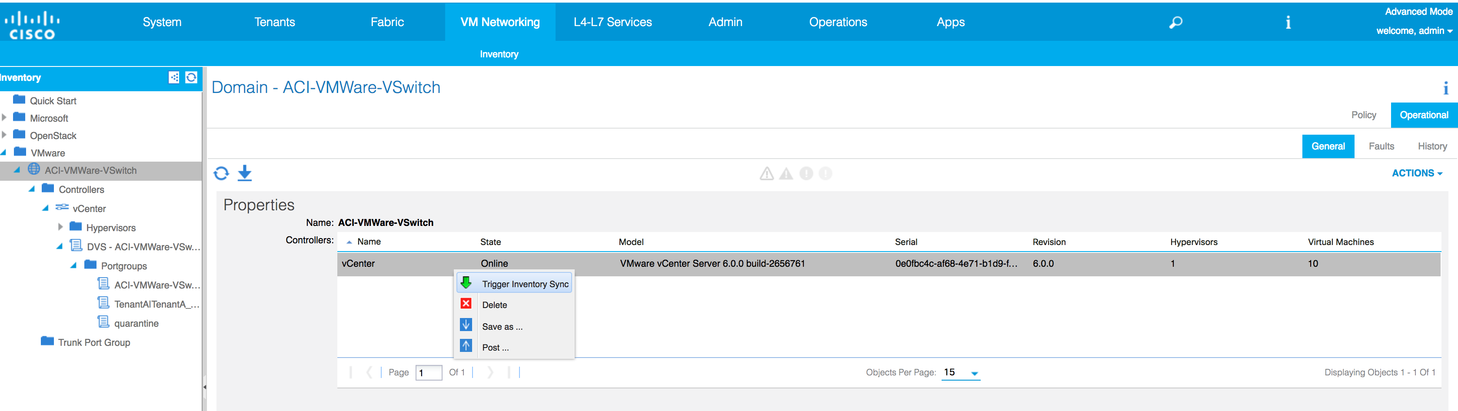Viewport: 1458px width, 411px height.
Task: Click green Trigger Inventory Sync arrow icon
Action: coord(466,283)
